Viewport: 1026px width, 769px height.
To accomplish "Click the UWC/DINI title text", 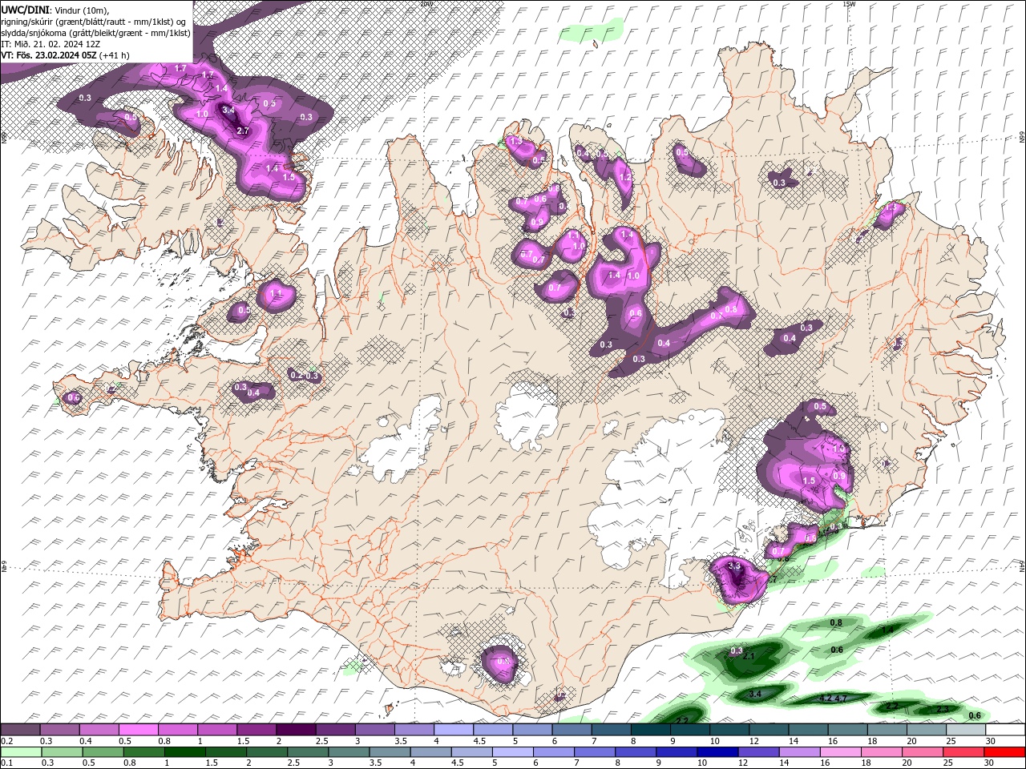I will 25,10.
